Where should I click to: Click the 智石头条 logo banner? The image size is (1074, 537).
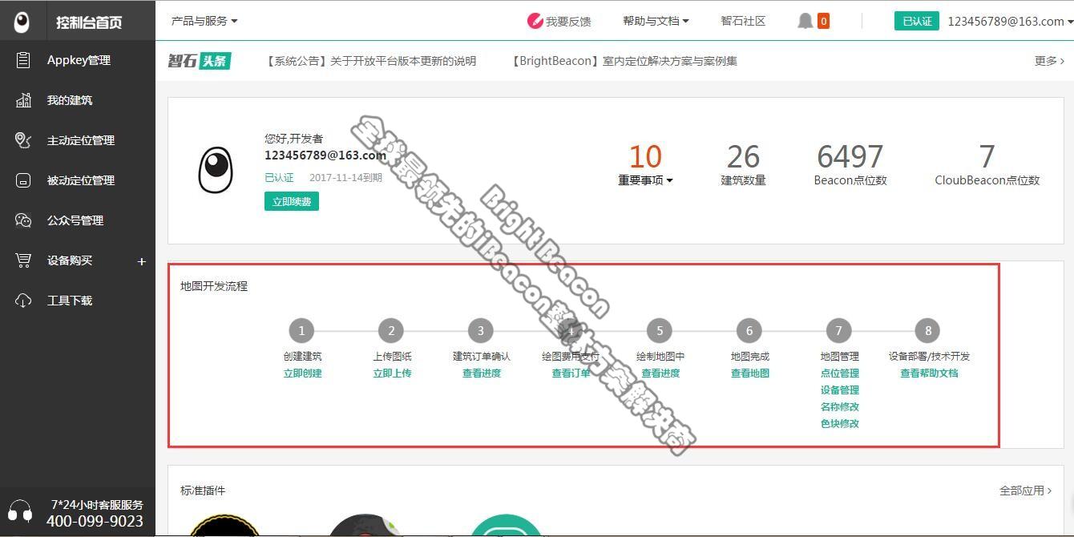tap(200, 61)
